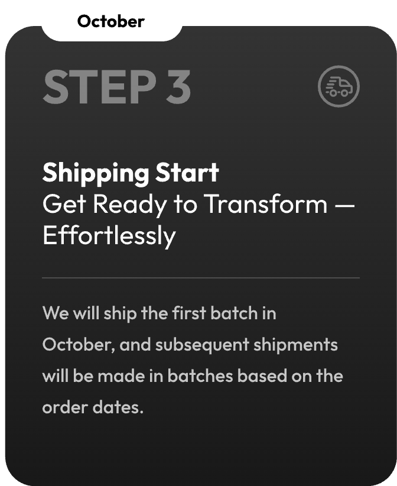Viewport: 397px width, 486px height.
Task: Click the word Transform in the subtitle
Action: tap(265, 204)
